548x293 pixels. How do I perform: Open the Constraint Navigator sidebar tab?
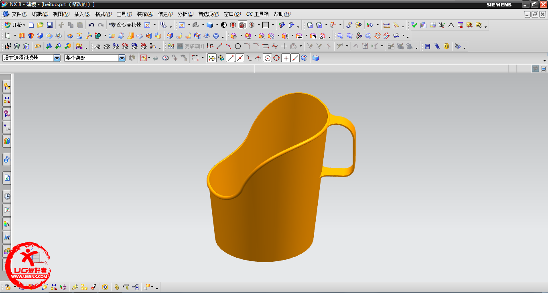pyautogui.click(x=7, y=100)
